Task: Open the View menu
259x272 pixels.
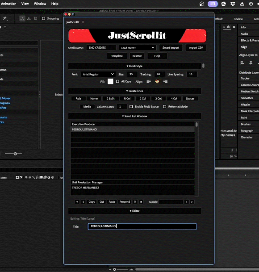Action: point(25,4)
